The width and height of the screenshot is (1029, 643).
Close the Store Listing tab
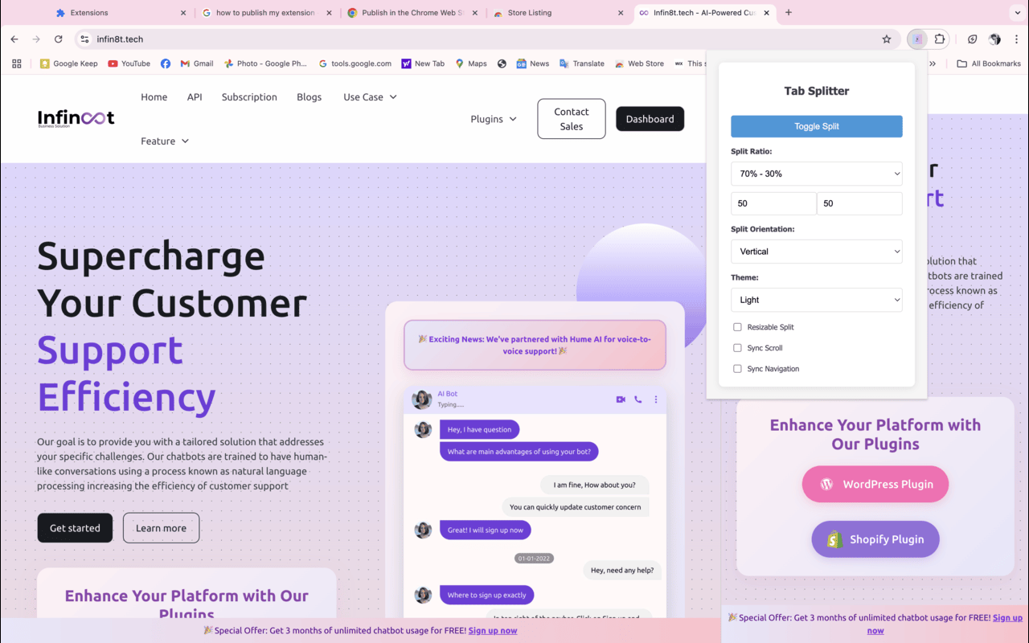tap(621, 13)
